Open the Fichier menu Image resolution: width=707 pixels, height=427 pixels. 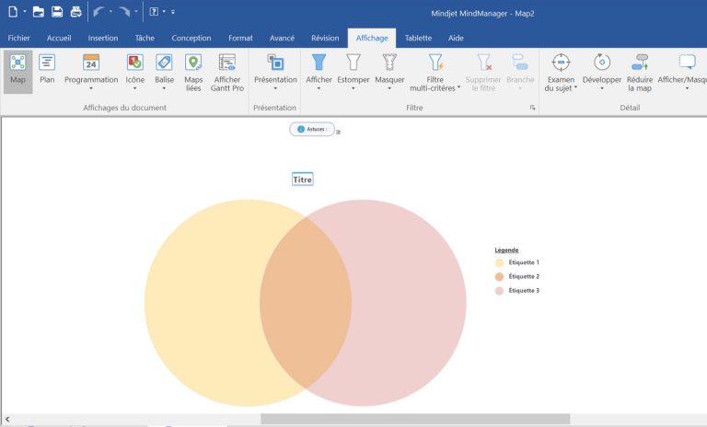tap(18, 38)
